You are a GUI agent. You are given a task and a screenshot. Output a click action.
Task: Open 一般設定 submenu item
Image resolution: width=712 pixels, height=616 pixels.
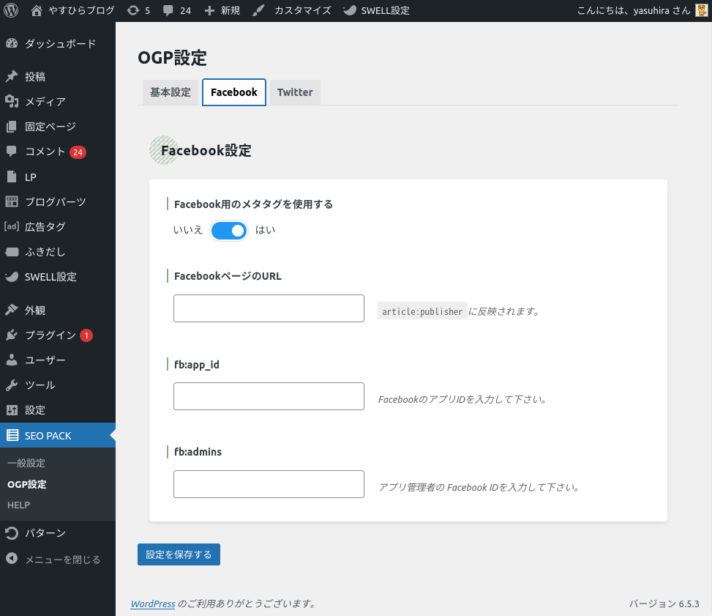pyautogui.click(x=26, y=463)
